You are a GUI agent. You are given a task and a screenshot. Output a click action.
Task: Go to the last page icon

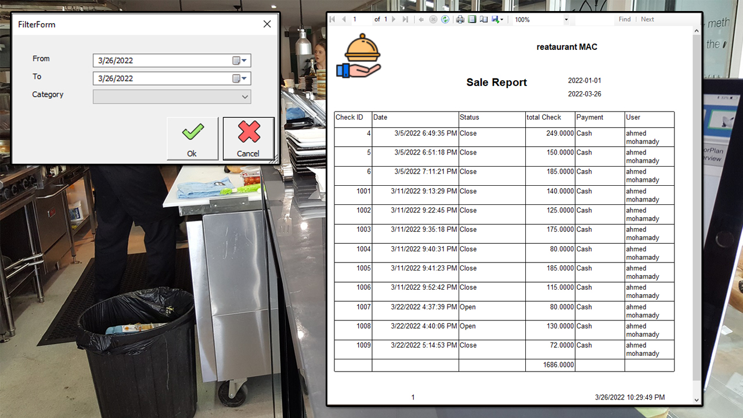(406, 19)
